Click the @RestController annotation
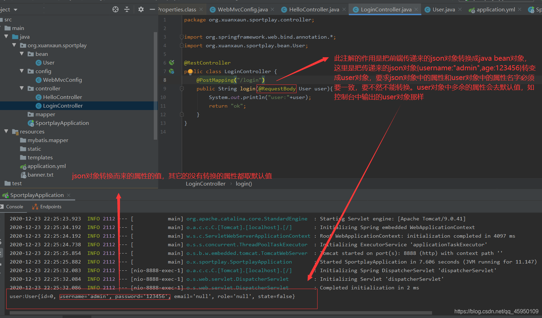The height and width of the screenshot is (318, 542). coord(207,63)
